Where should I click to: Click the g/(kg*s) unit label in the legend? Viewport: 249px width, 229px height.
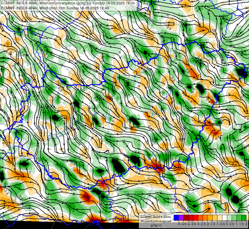[x=156, y=225]
